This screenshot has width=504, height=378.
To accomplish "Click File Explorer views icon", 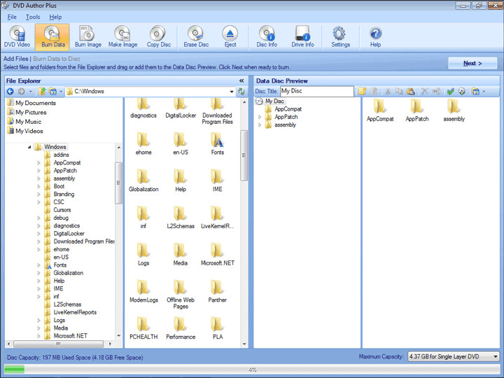I will coord(53,92).
